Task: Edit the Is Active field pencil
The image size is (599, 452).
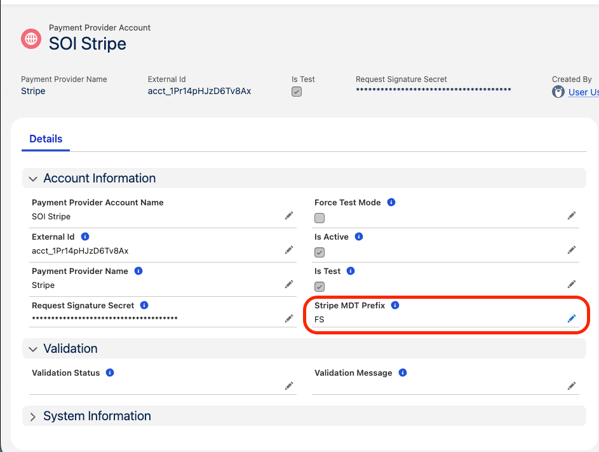Action: [x=572, y=250]
